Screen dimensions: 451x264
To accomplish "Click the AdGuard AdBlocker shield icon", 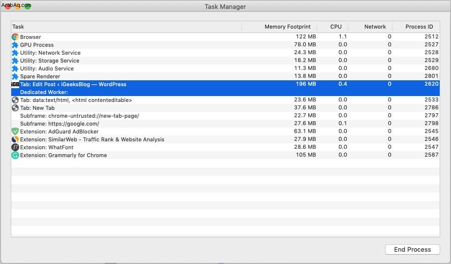I will 15,132.
